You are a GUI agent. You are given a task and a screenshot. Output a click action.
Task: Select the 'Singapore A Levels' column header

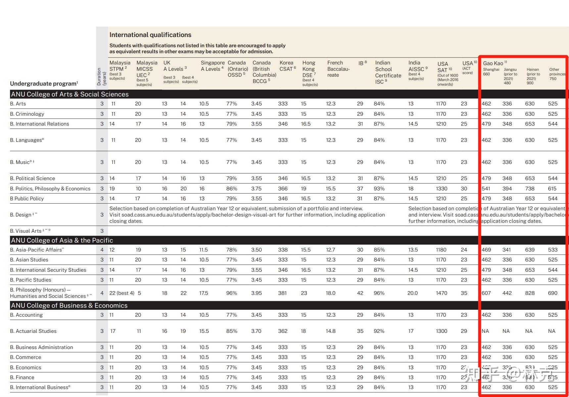pyautogui.click(x=213, y=66)
